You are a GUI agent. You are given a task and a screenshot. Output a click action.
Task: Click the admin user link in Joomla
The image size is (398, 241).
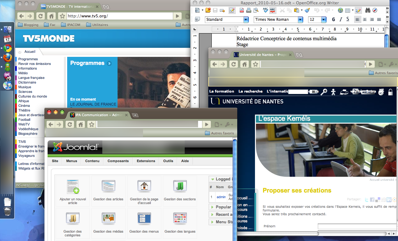pos(221,197)
